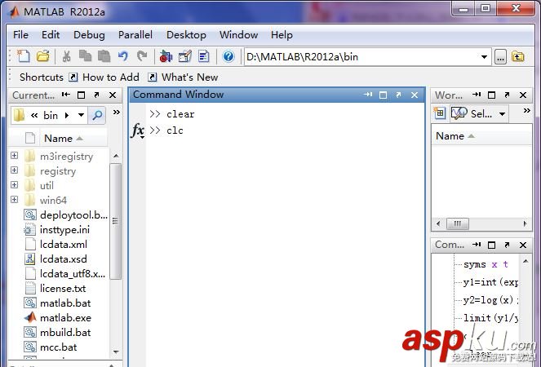This screenshot has width=541, height=367.
Task: Undock the Current Folder panel
Action: pyautogui.click(x=96, y=95)
